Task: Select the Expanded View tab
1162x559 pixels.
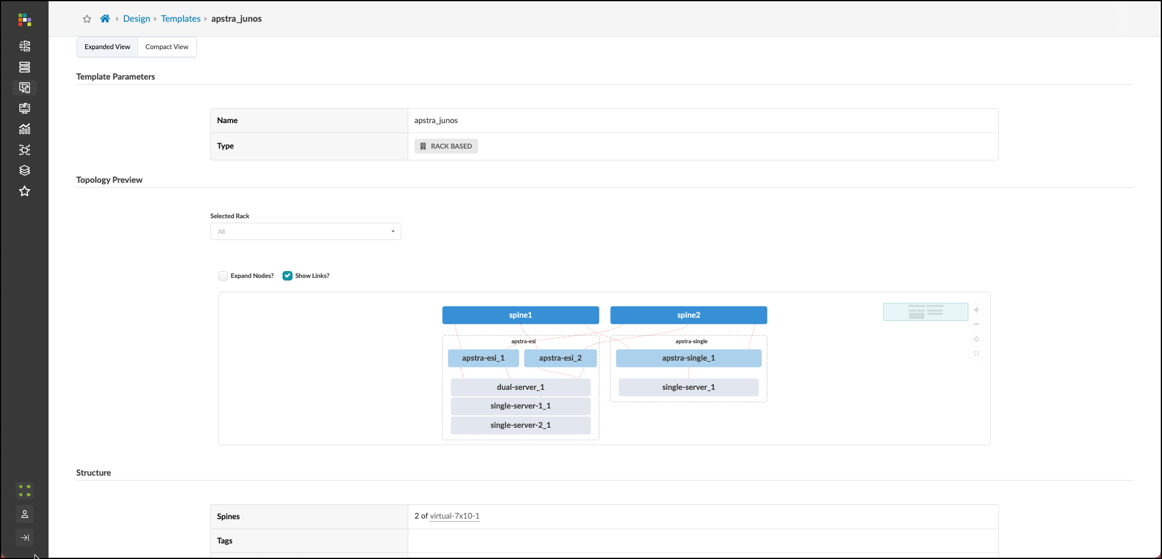Action: pos(107,47)
